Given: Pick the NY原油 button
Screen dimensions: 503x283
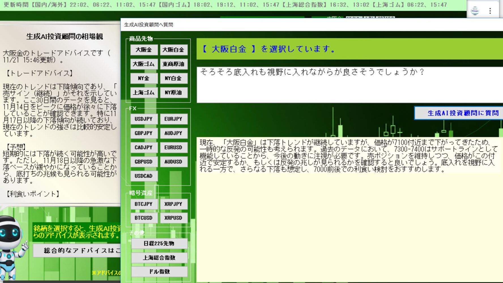Looking at the screenshot, I should 173,93.
